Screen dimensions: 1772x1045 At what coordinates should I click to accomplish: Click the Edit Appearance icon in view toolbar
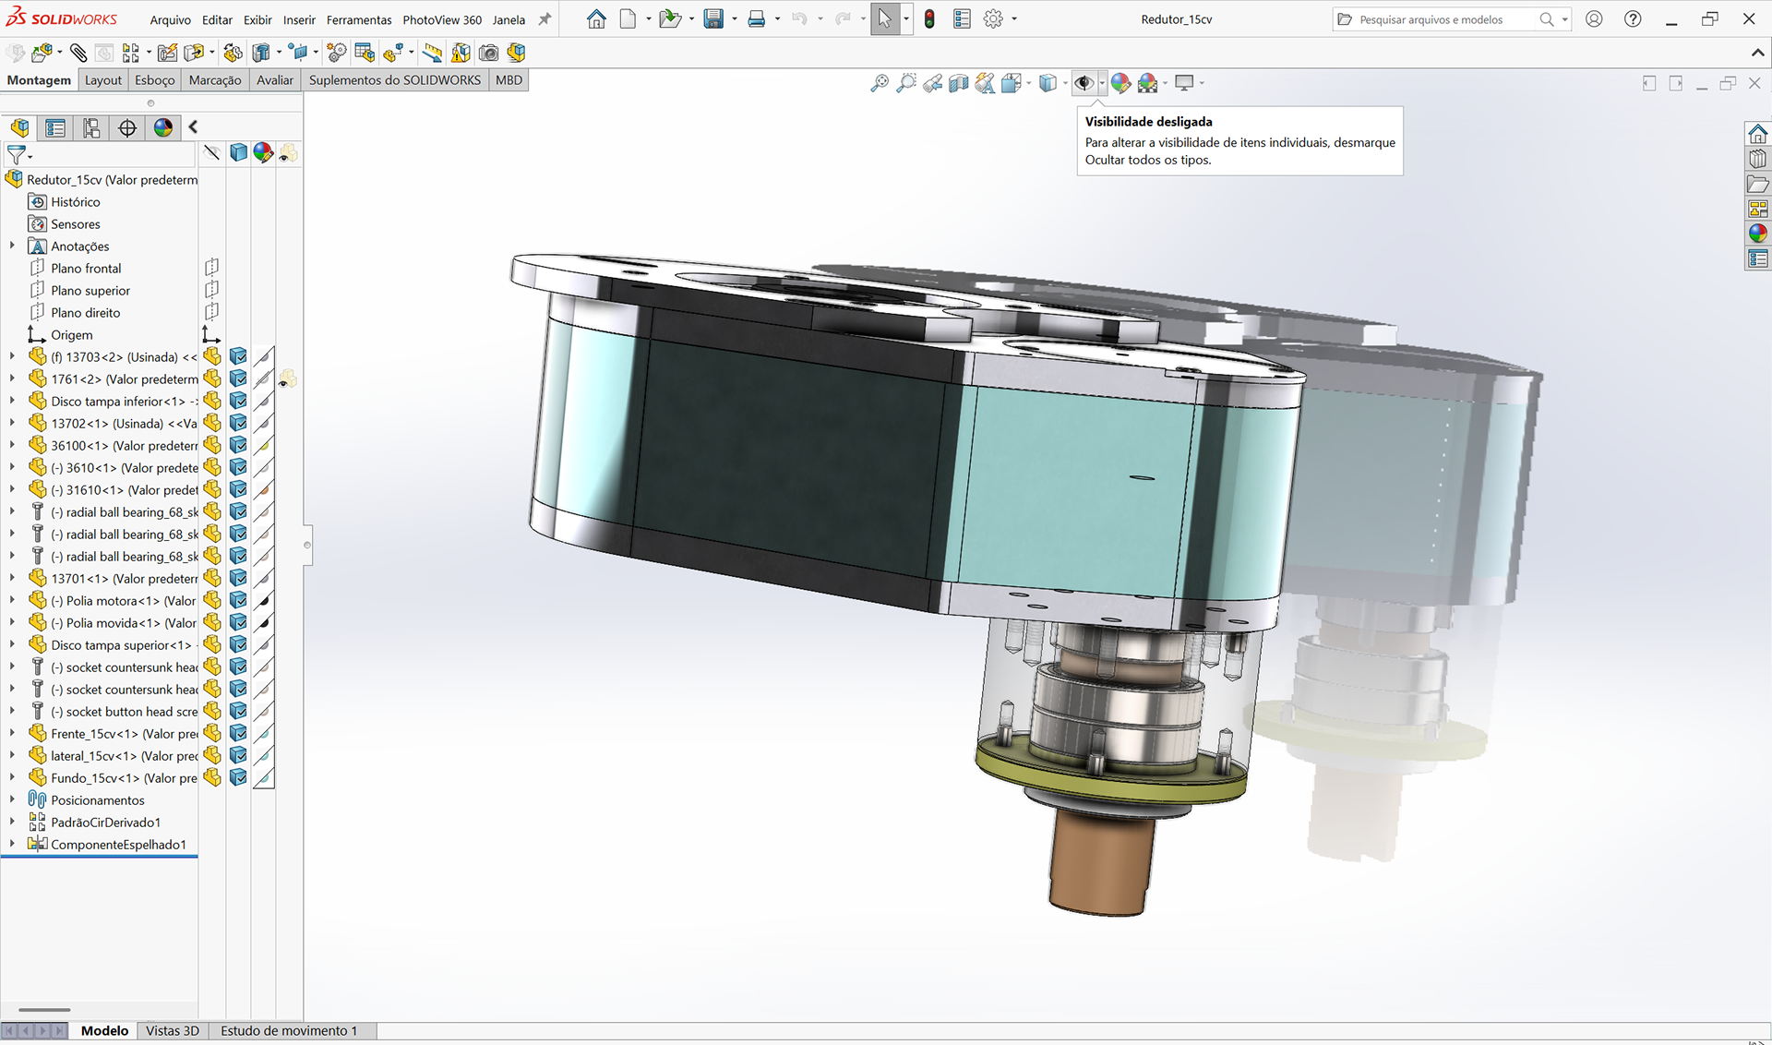pyautogui.click(x=1120, y=84)
